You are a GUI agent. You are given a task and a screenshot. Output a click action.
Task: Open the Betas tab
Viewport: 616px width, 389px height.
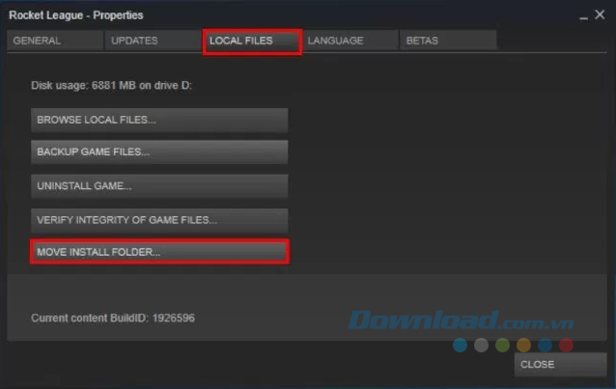448,41
